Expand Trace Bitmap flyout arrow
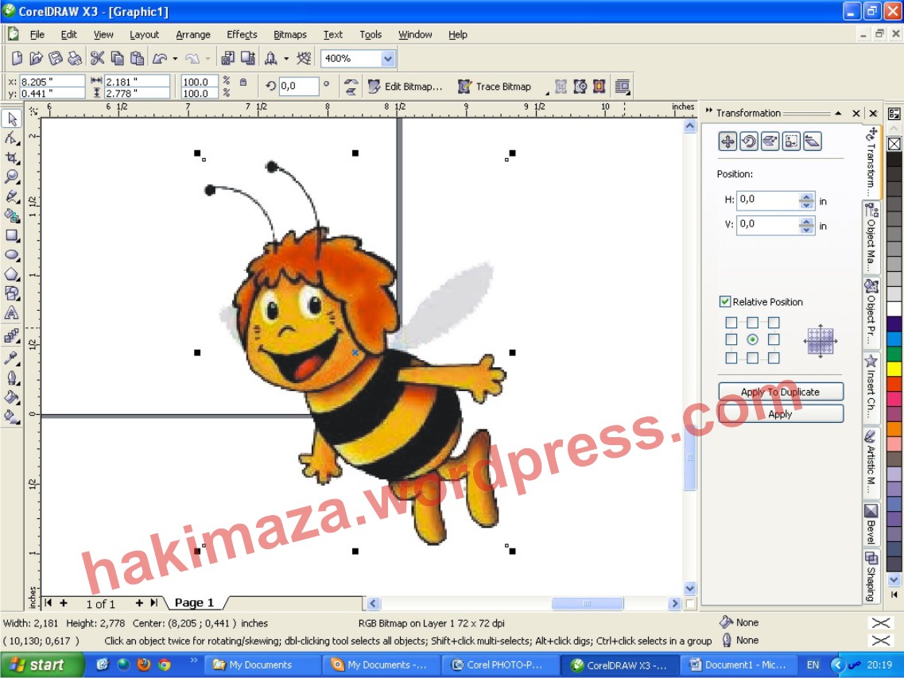 546,93
